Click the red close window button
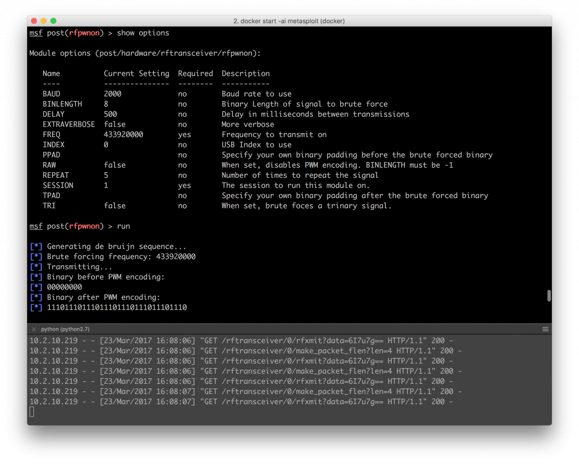This screenshot has height=464, width=579. coord(34,21)
